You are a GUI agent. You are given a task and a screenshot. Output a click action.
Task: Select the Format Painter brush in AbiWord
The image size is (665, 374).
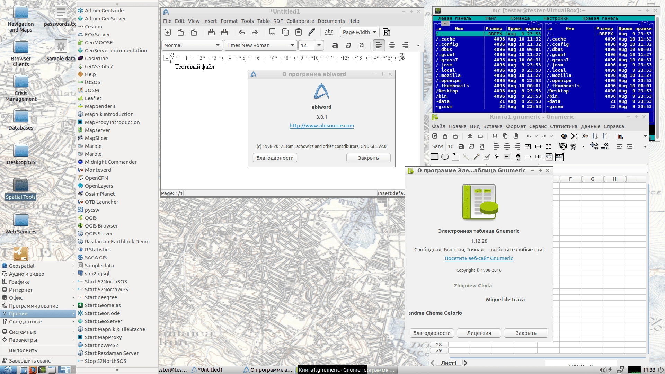coord(312,32)
